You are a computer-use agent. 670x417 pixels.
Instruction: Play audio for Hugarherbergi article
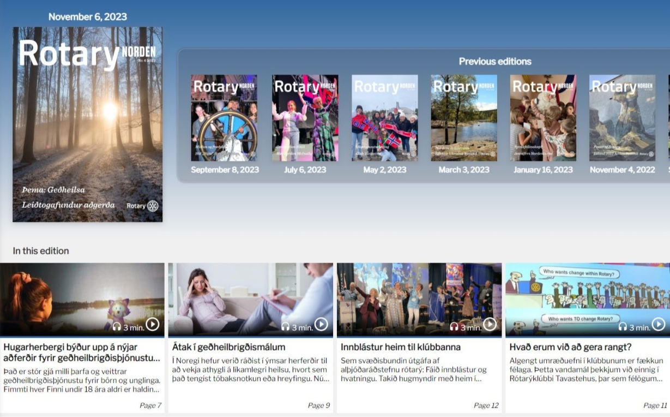click(153, 324)
